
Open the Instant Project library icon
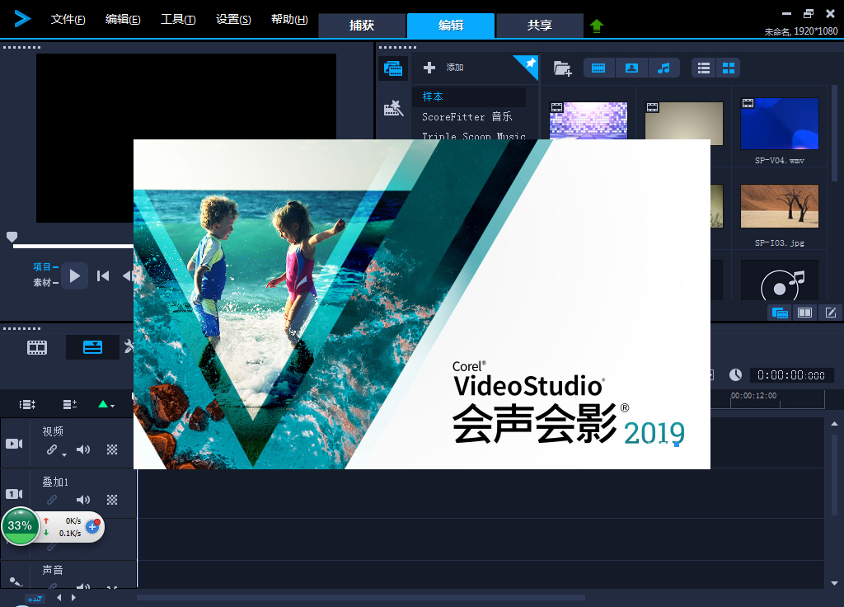(x=393, y=109)
